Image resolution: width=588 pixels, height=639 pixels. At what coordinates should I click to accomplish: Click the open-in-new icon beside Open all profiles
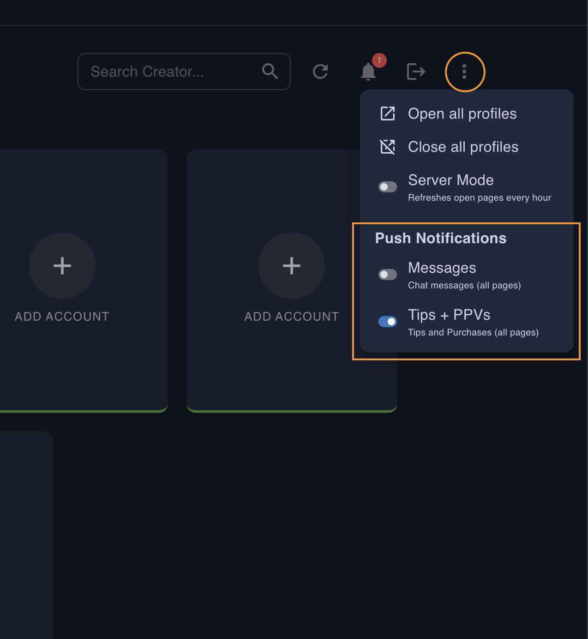coord(387,113)
